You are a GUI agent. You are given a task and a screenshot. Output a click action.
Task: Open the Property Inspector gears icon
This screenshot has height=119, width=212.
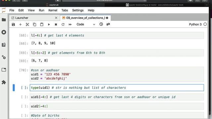(x=4, y=57)
